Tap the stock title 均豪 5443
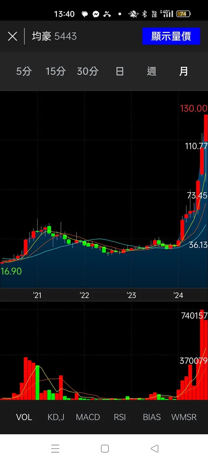This screenshot has width=208, height=463. [54, 36]
